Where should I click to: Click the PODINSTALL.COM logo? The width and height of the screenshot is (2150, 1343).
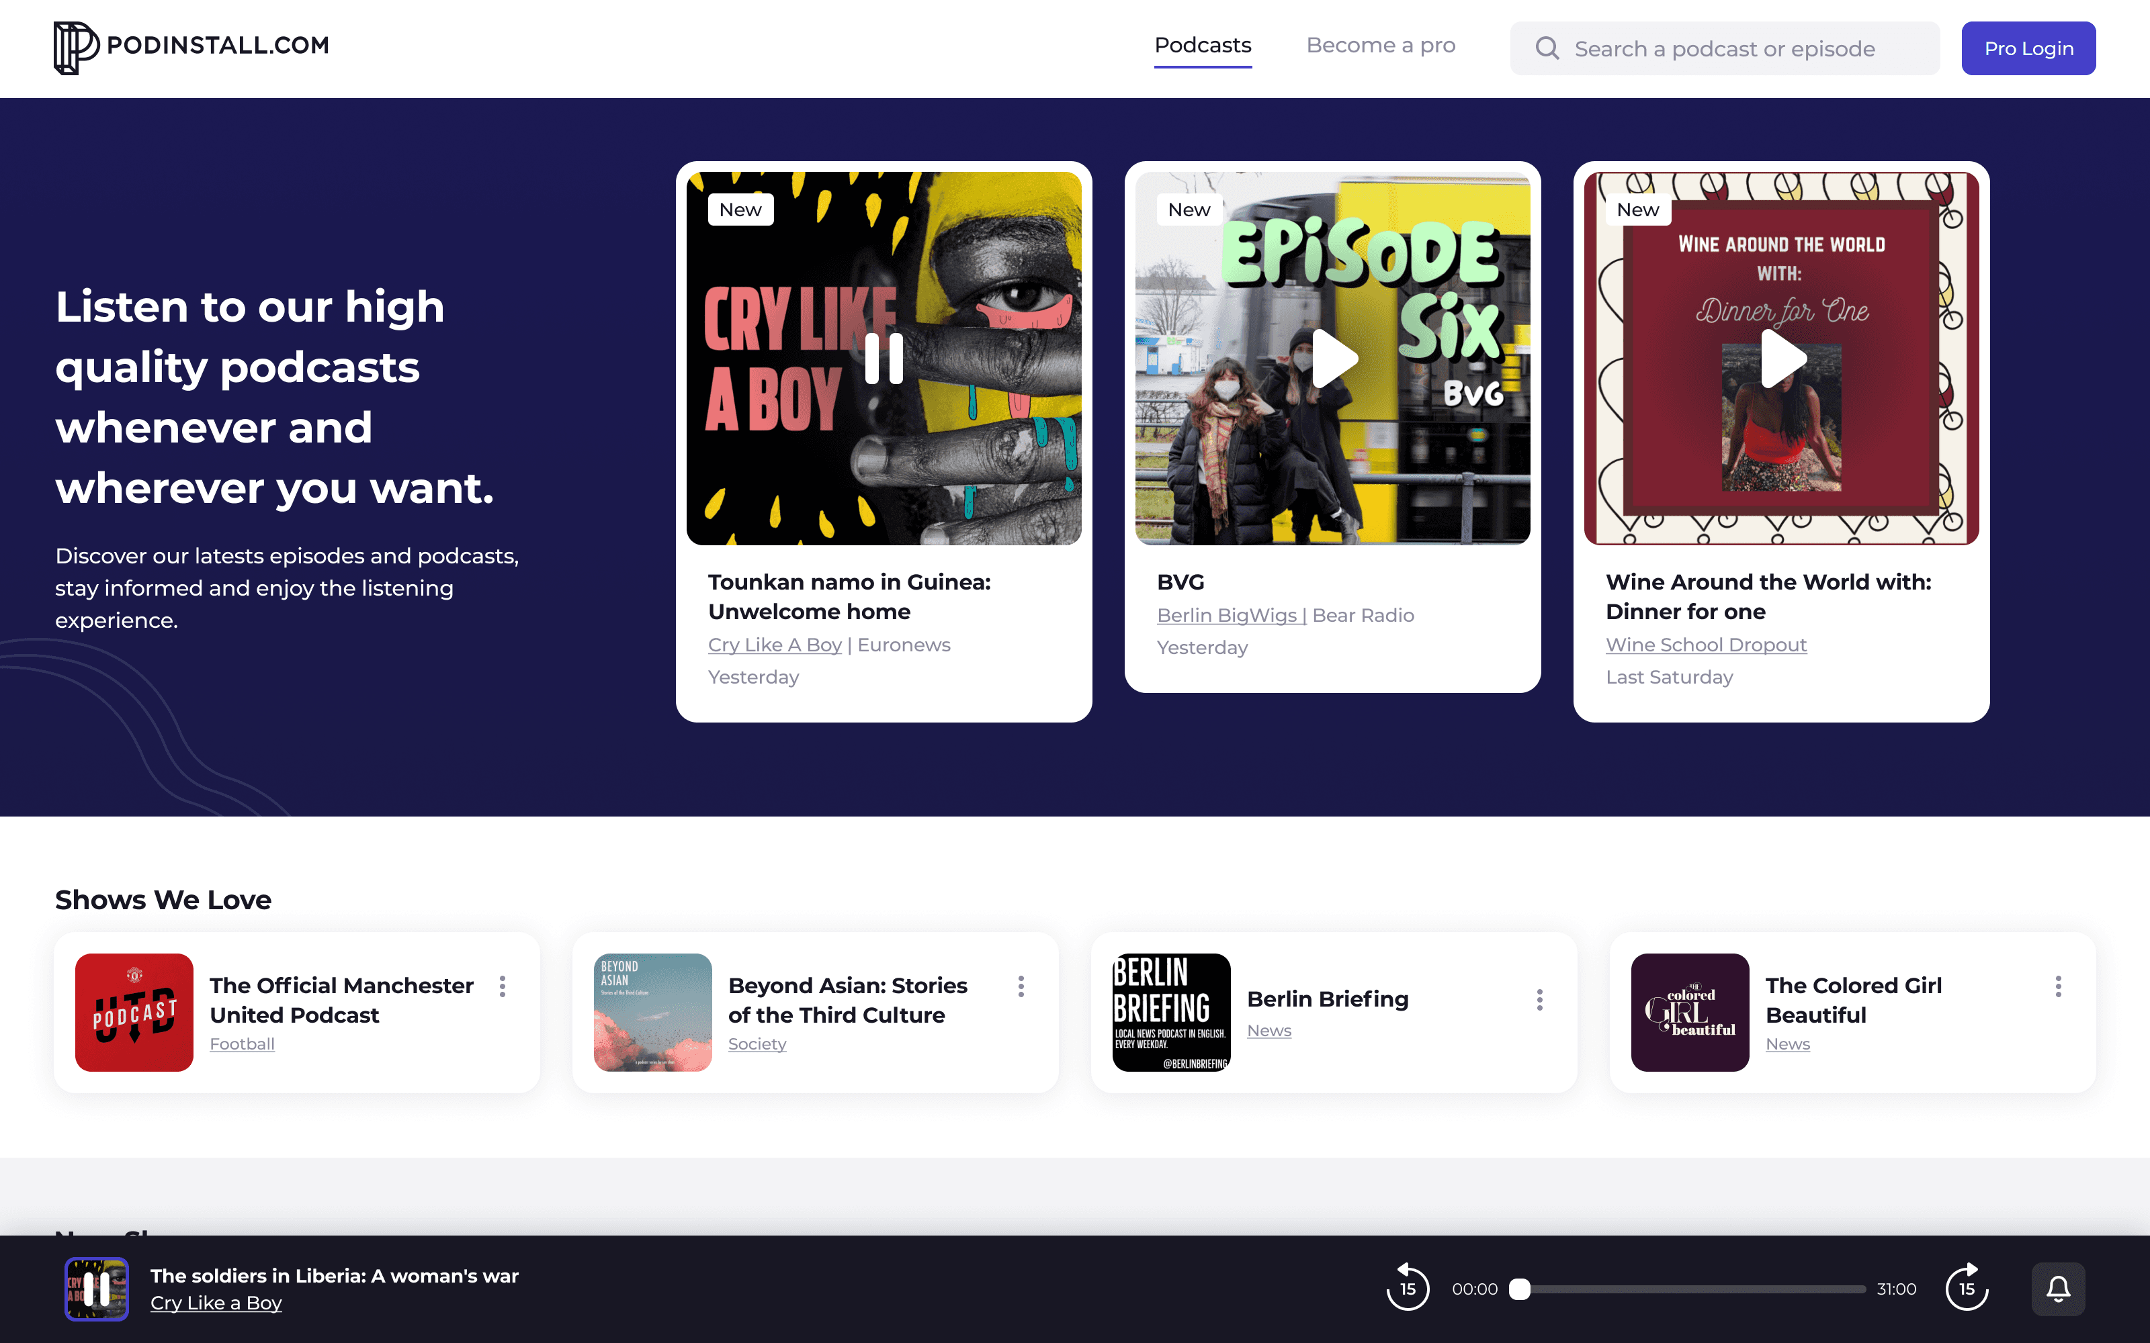point(191,47)
